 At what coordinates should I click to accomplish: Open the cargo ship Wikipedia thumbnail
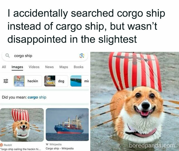[67, 124]
